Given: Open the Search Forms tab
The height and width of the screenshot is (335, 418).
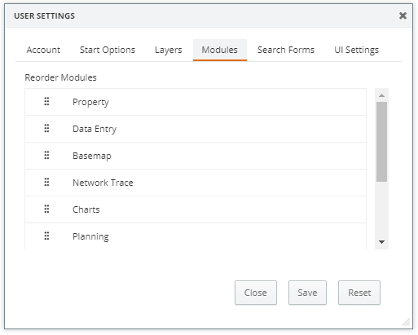Looking at the screenshot, I should [x=286, y=50].
